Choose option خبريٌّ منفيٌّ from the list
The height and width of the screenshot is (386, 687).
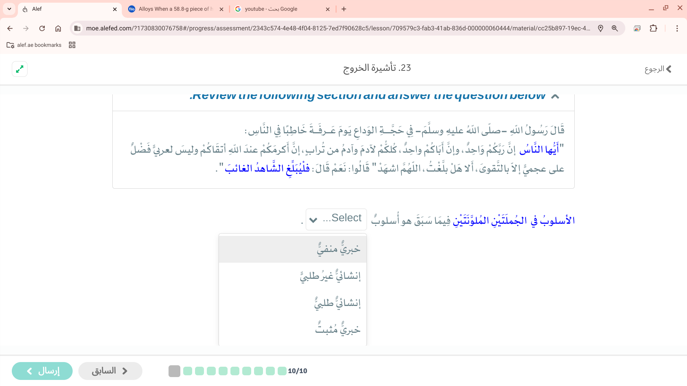point(338,249)
